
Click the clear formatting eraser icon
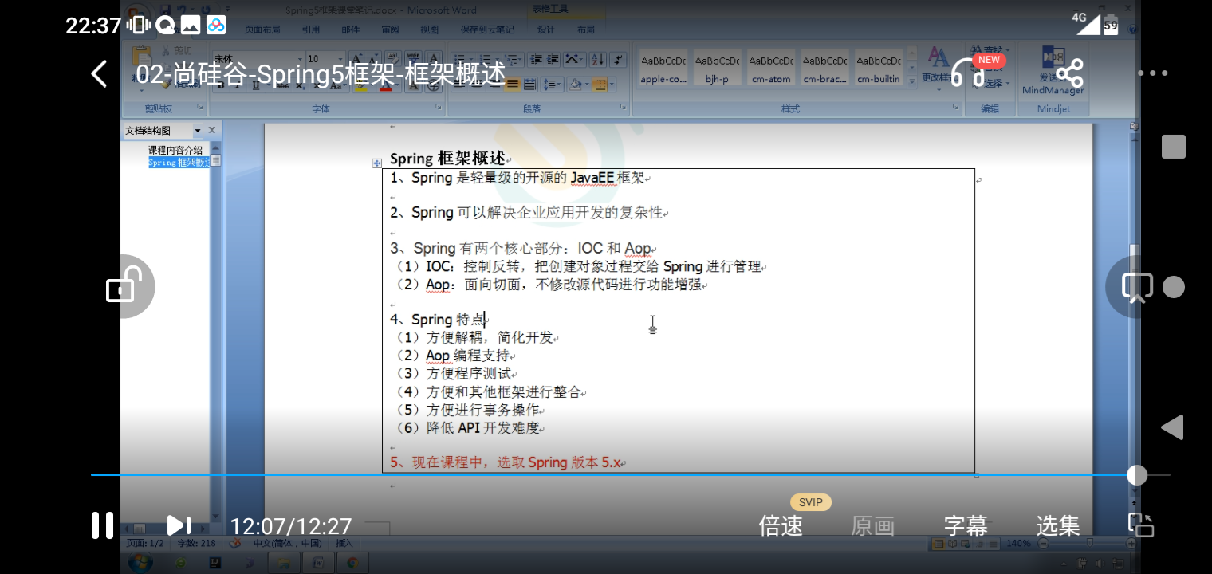[x=392, y=58]
